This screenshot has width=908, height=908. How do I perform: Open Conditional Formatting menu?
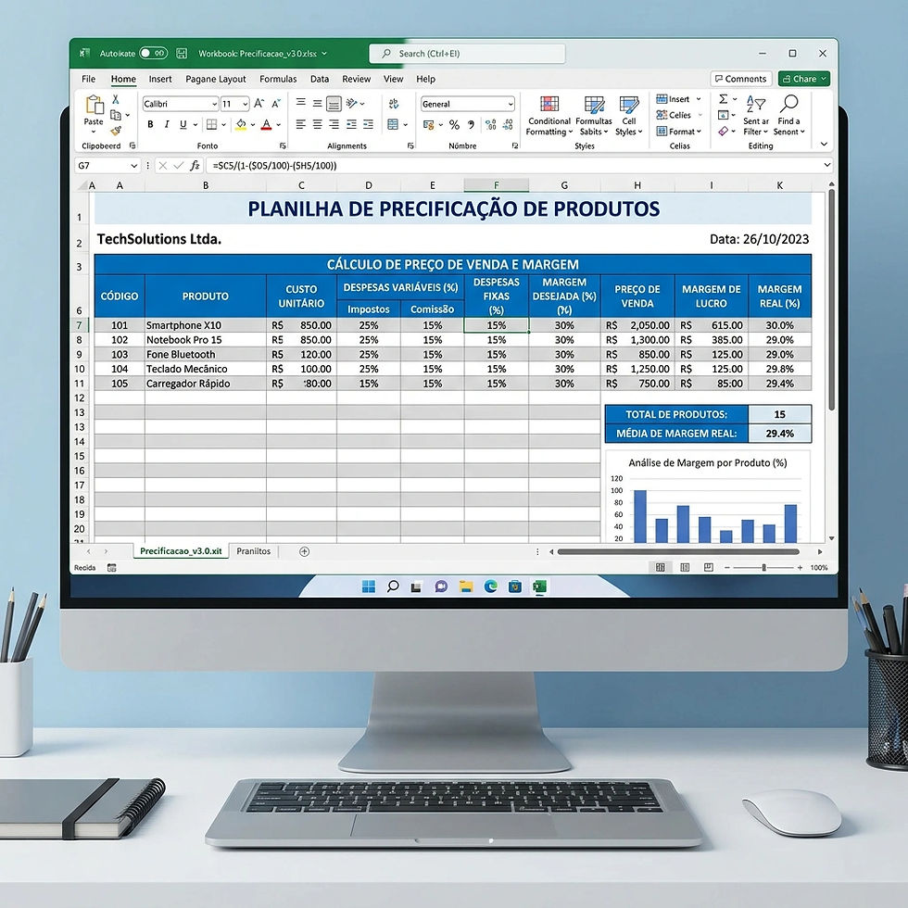[x=549, y=116]
